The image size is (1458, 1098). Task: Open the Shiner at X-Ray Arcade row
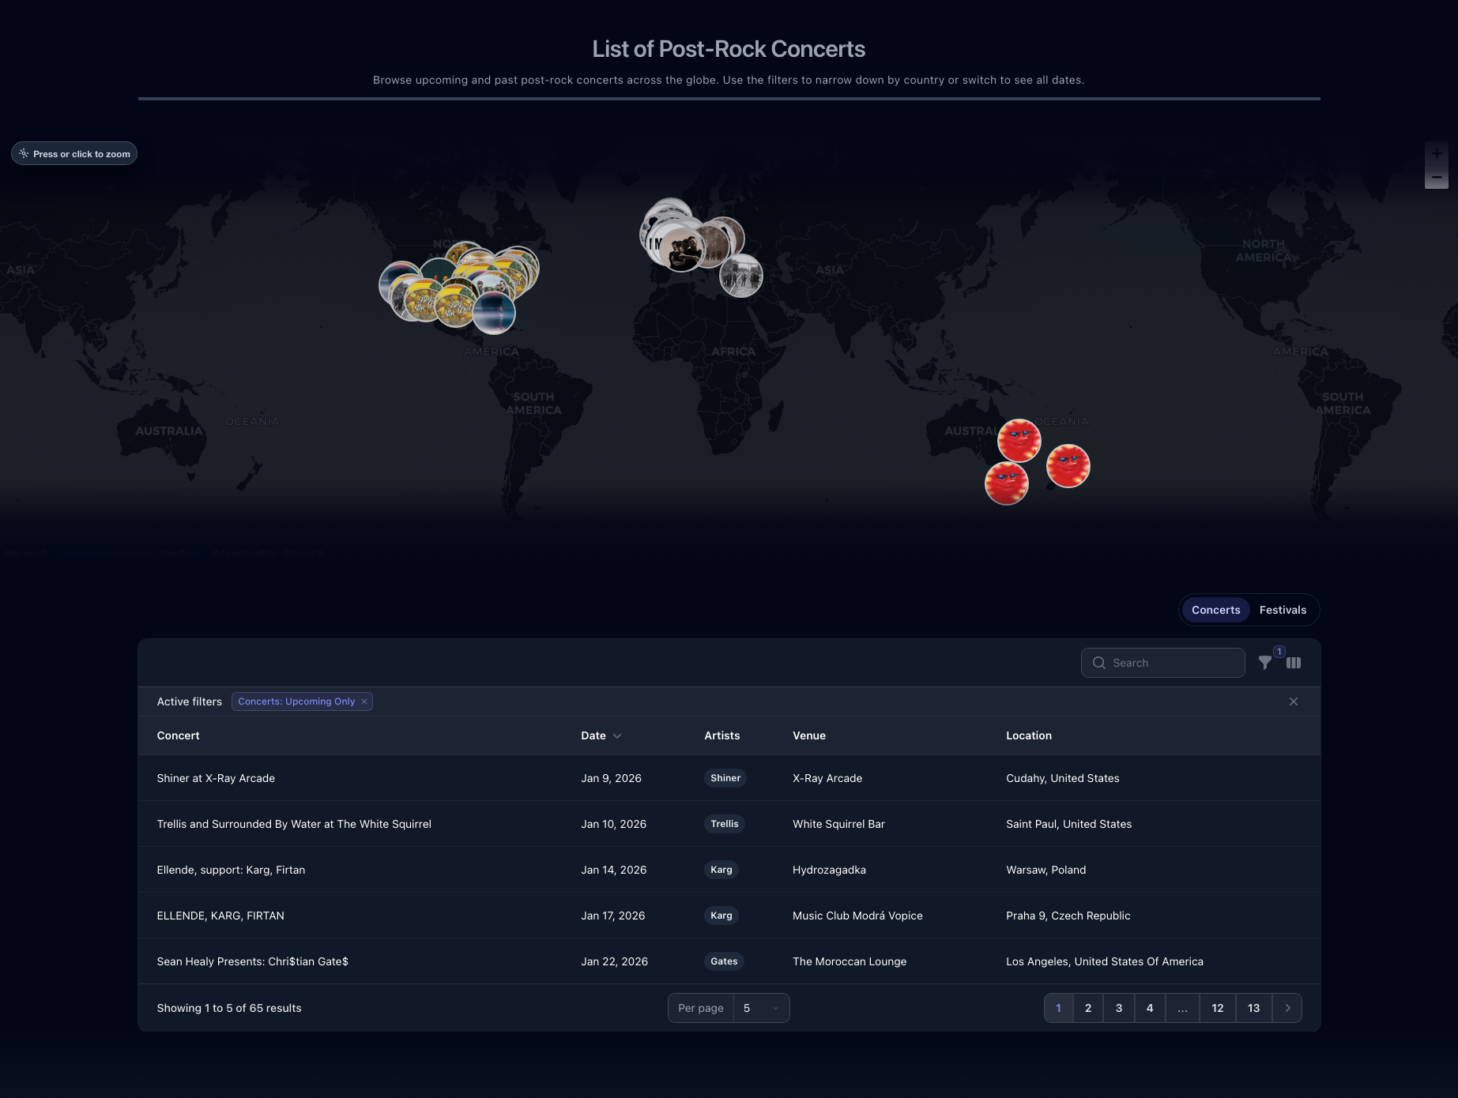coord(216,778)
